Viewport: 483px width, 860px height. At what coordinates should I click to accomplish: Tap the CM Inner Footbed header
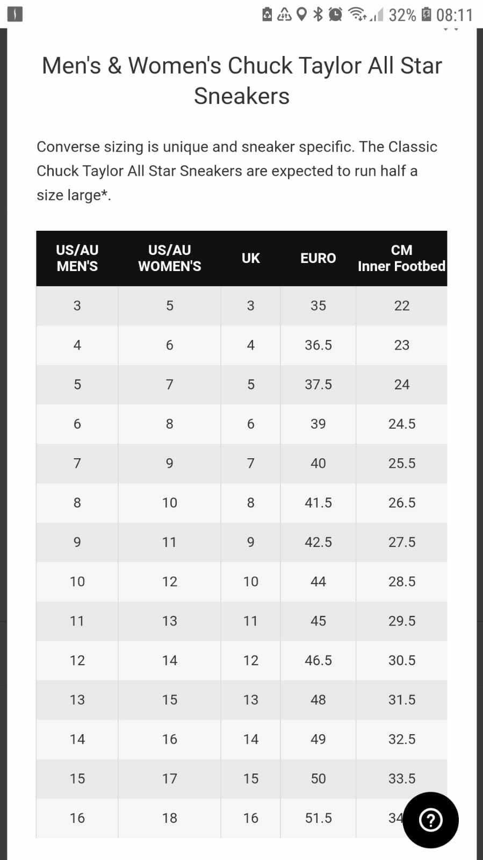coord(401,258)
